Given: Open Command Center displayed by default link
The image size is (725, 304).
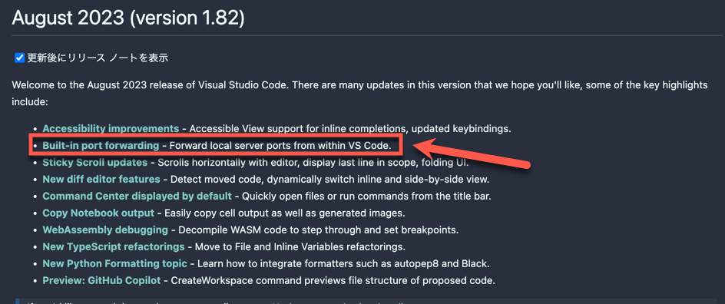Looking at the screenshot, I should (x=137, y=196).
